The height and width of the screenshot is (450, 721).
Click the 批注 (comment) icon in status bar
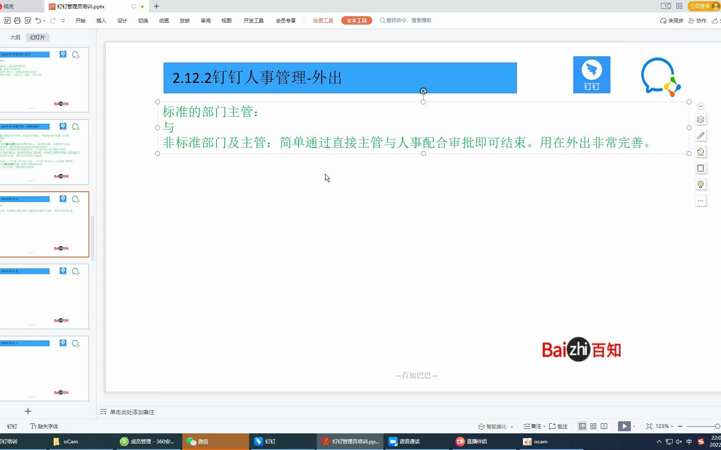(x=559, y=426)
